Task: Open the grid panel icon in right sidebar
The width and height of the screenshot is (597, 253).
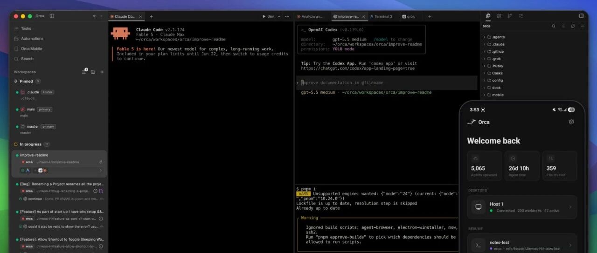Action: click(x=499, y=16)
